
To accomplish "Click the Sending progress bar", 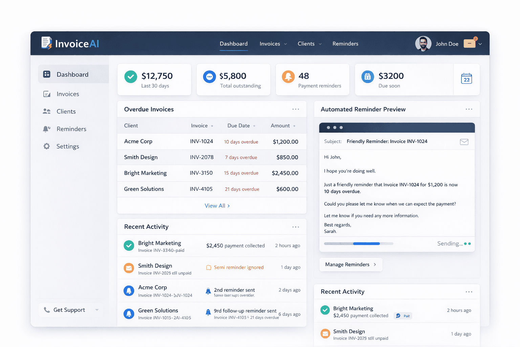I will 359,243.
